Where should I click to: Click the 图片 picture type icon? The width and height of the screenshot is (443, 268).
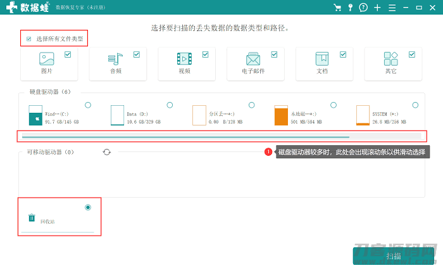47,58
